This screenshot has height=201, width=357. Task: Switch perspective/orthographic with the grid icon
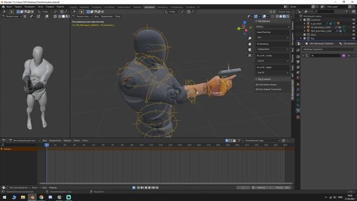(x=250, y=55)
